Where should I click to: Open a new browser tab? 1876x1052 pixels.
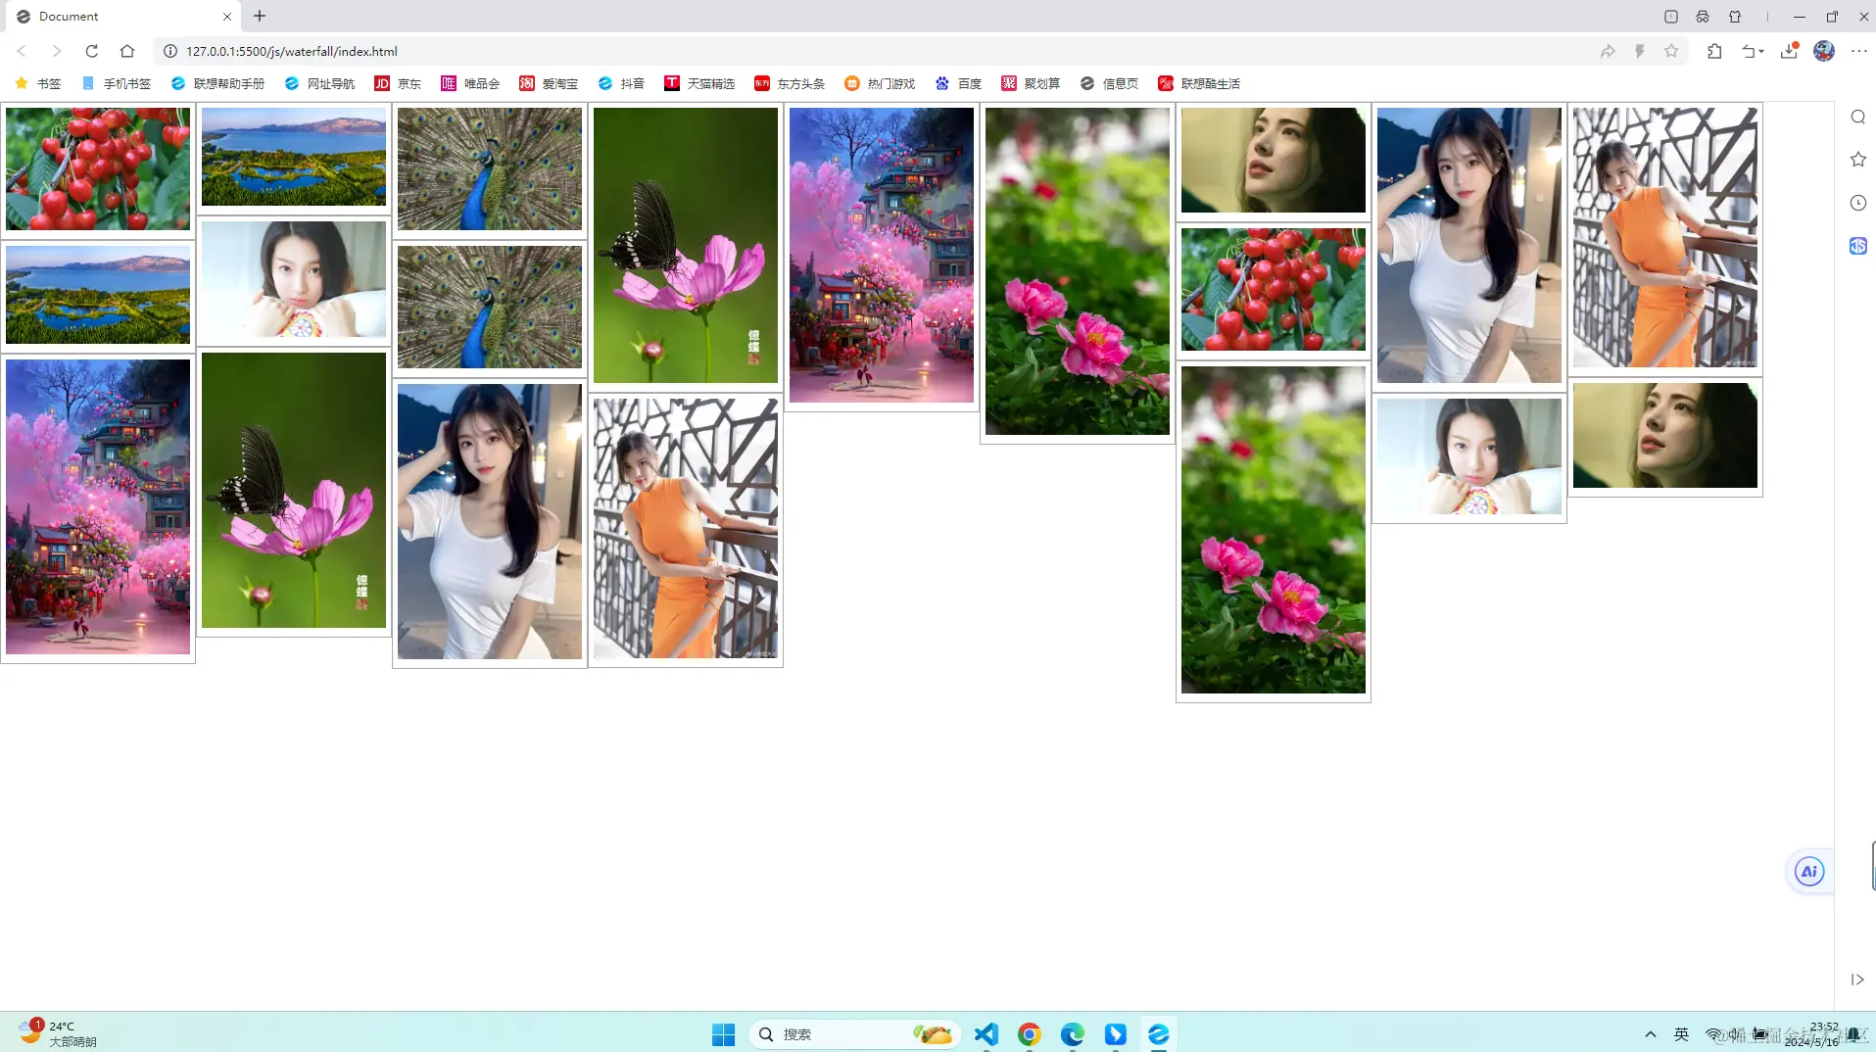pyautogui.click(x=260, y=16)
